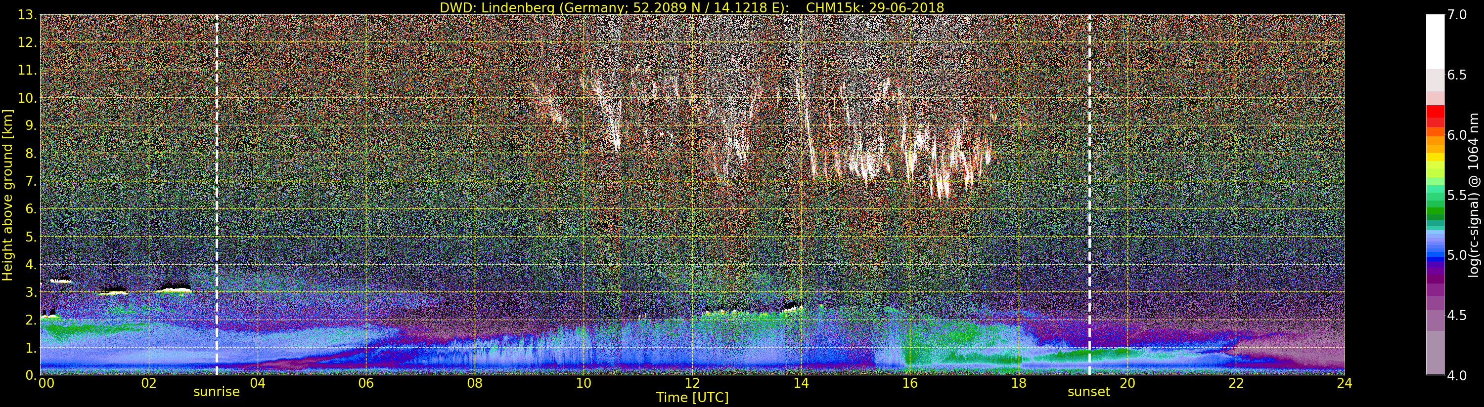
Task: Click the '04' tick on the time axis
Action: click(x=258, y=383)
